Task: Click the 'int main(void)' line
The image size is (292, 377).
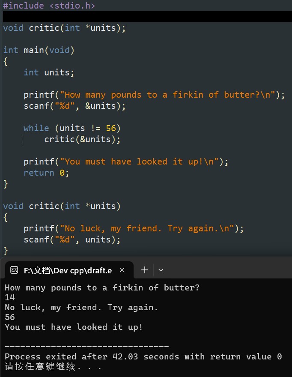Action: 39,50
